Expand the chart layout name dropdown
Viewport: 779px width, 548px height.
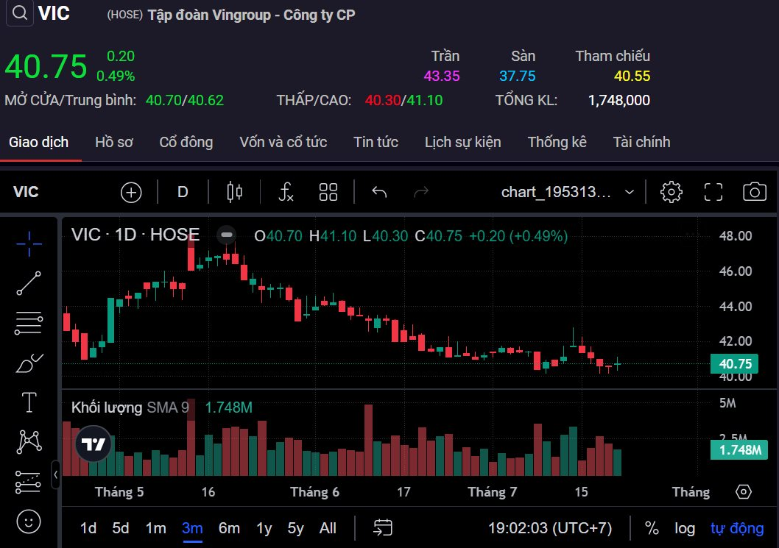click(x=630, y=193)
